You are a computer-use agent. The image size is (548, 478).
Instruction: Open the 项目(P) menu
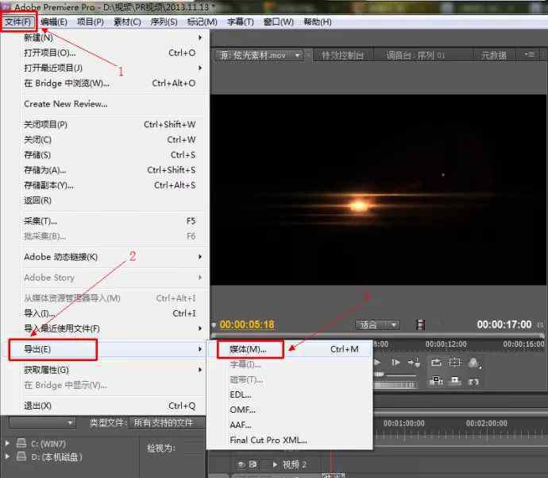[91, 22]
